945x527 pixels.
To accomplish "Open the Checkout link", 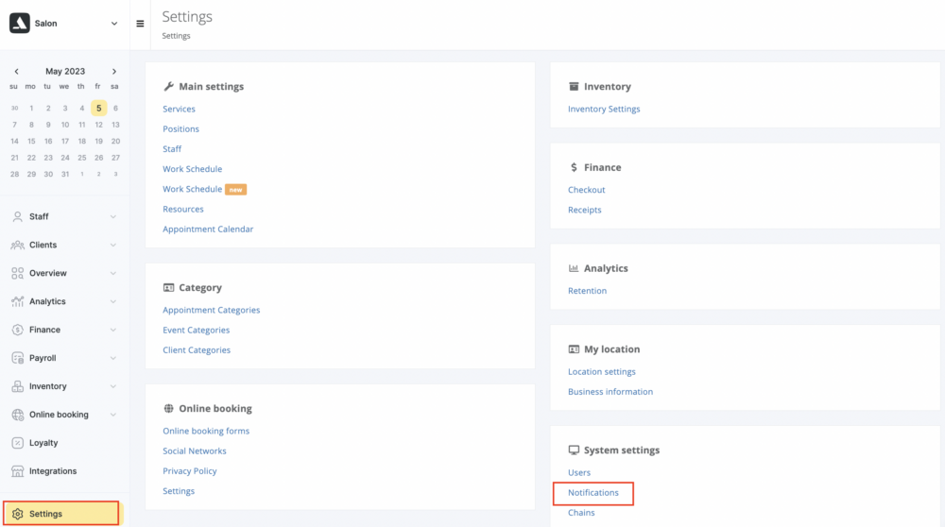I will pos(587,190).
